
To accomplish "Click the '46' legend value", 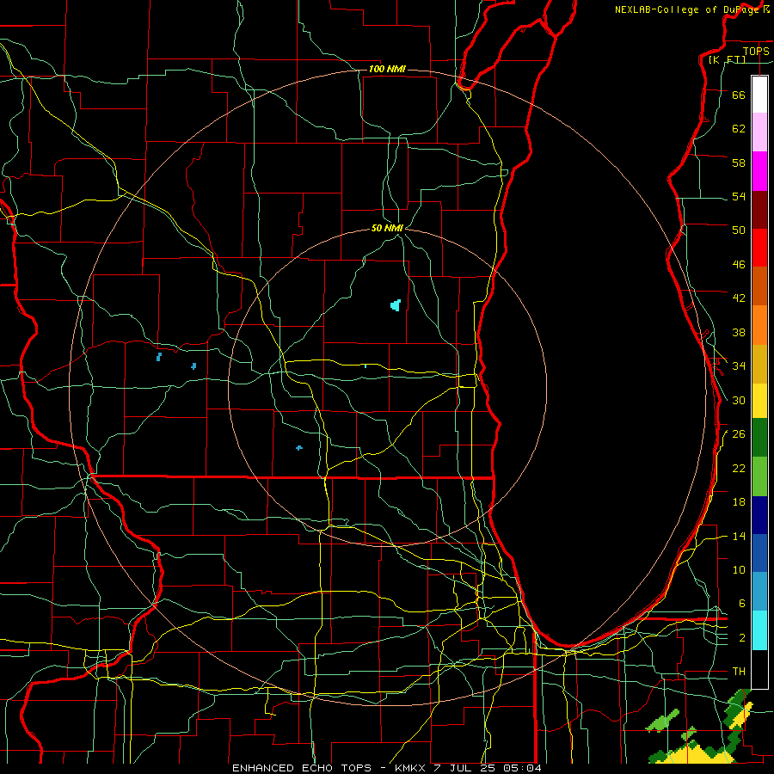I will [739, 265].
